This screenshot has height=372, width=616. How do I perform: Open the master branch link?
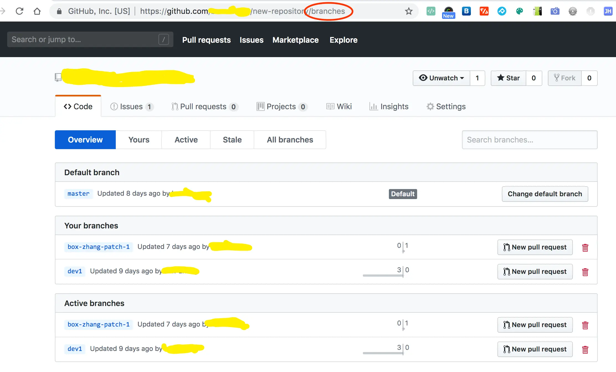78,193
